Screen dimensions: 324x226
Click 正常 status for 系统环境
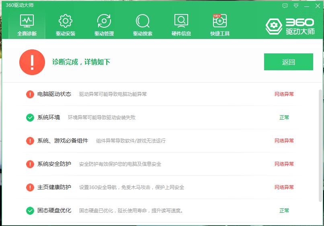(284, 118)
